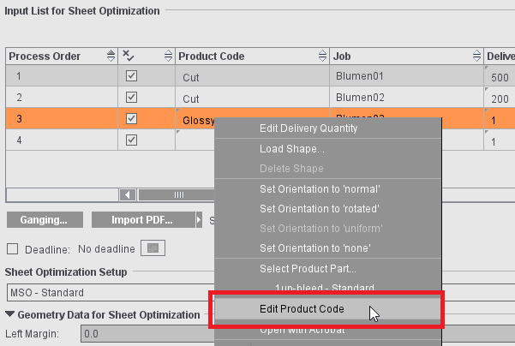Toggle the checkbox for process order 2

click(131, 98)
